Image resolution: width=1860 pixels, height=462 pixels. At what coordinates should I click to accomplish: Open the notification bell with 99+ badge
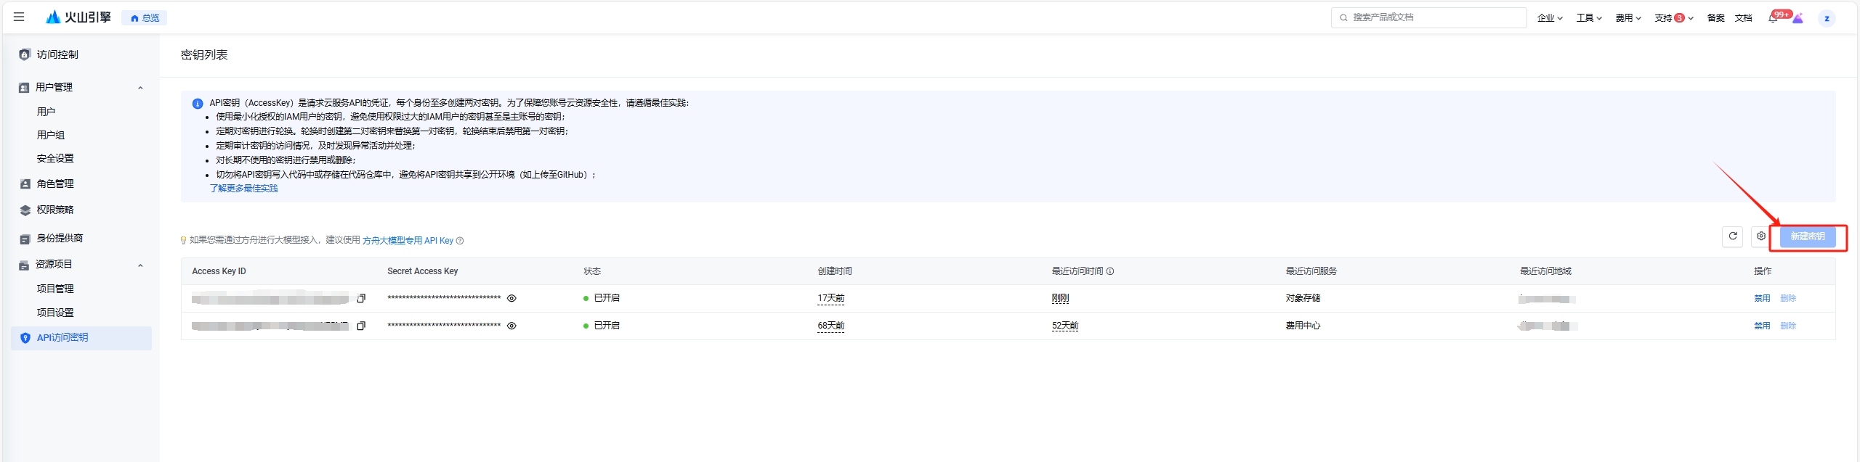pyautogui.click(x=1773, y=18)
